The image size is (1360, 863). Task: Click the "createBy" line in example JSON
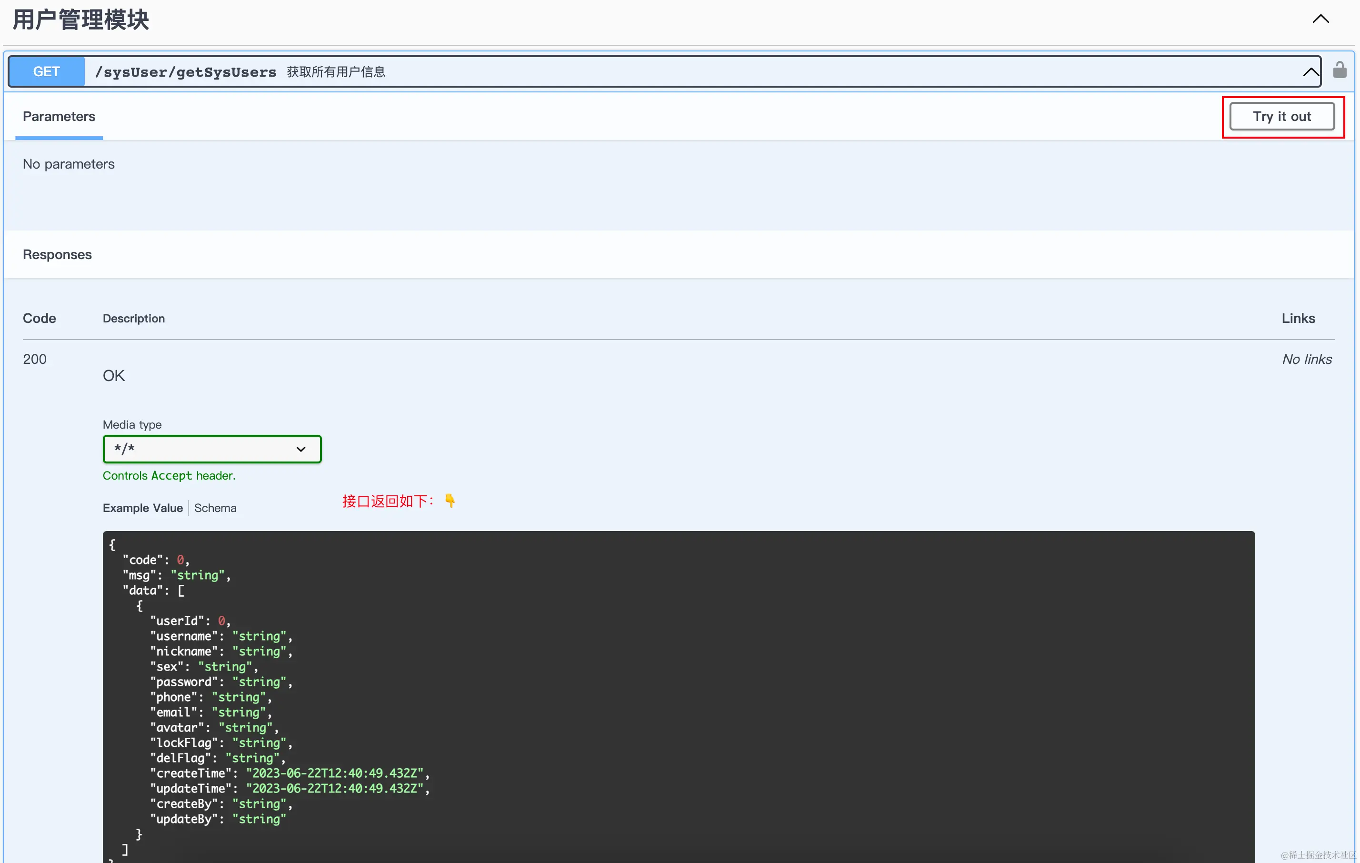pyautogui.click(x=221, y=803)
